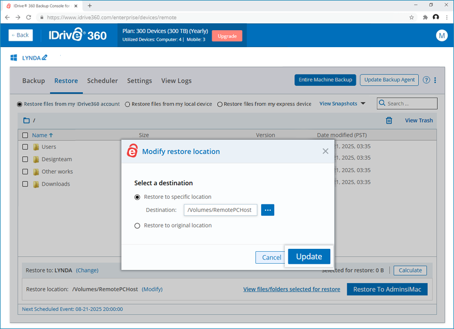454x329 pixels.
Task: Bookmark the page using the star icon
Action: tap(411, 18)
